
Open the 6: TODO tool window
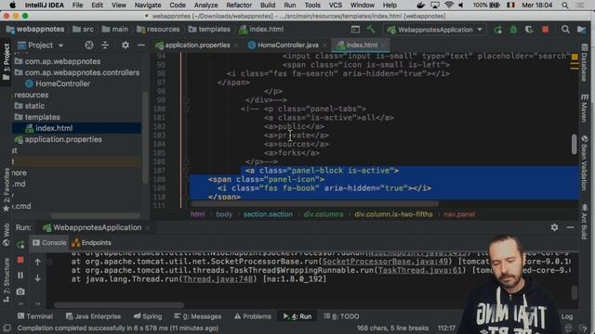341,316
